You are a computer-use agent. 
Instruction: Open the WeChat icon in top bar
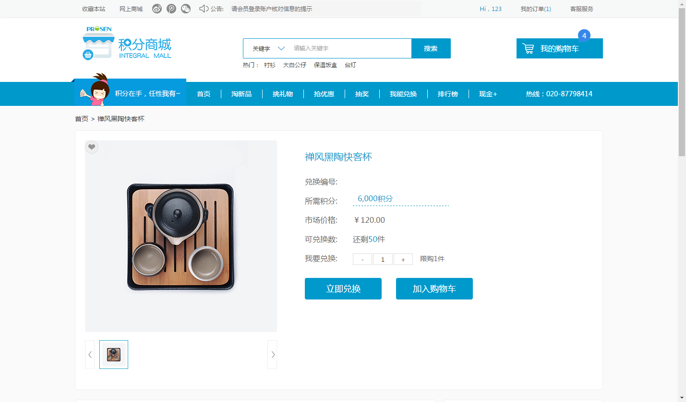(186, 9)
